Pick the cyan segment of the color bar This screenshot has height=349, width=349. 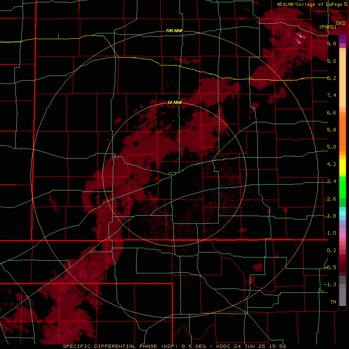(x=342, y=213)
